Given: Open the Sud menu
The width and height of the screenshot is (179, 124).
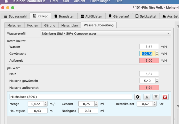Looking at the screenshot, I should point(66,1).
